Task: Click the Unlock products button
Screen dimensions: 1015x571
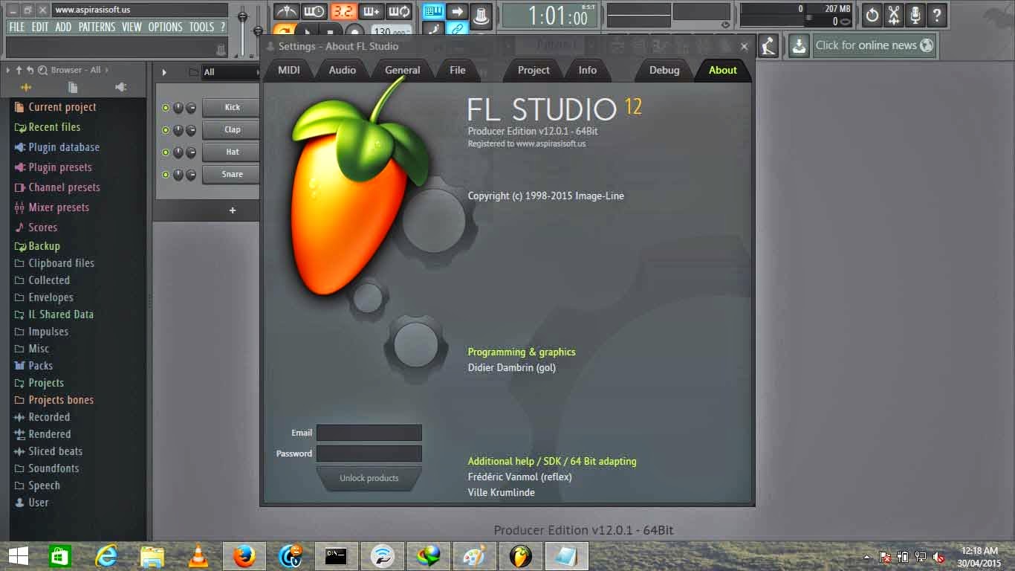Action: coord(369,478)
